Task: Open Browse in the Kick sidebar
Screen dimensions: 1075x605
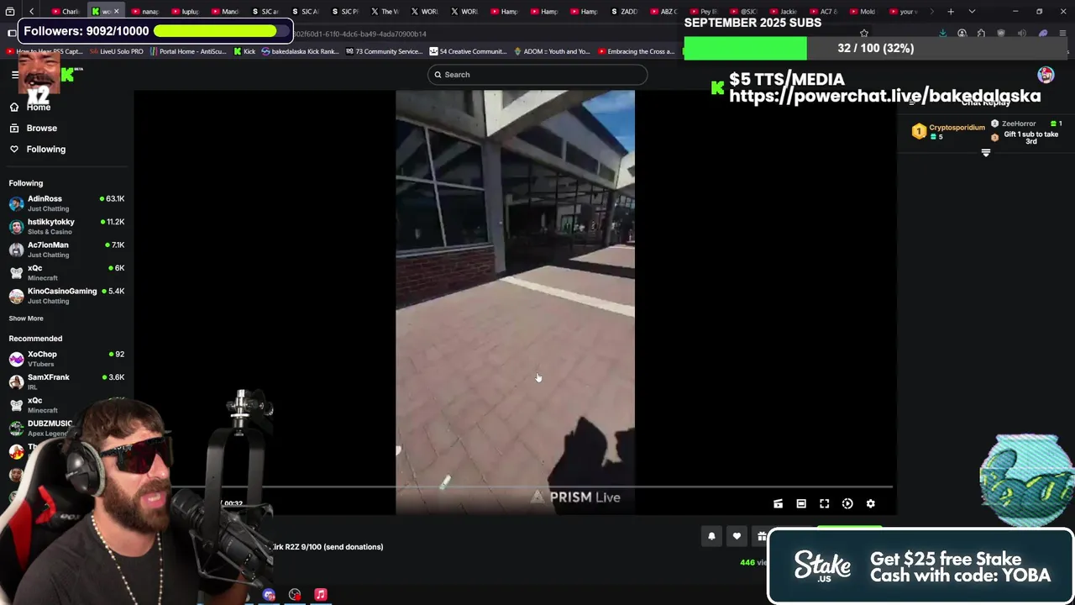Action: tap(34, 128)
